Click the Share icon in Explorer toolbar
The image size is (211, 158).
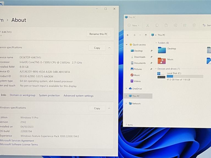click(x=185, y=25)
